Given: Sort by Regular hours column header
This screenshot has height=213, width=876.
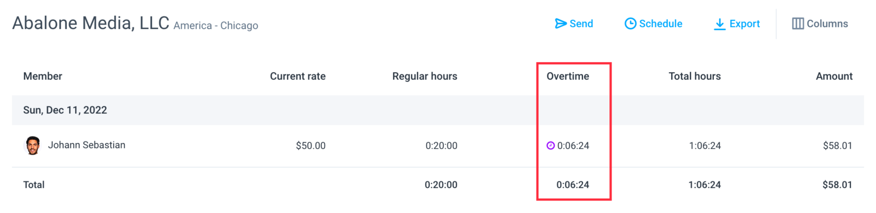Looking at the screenshot, I should 425,76.
